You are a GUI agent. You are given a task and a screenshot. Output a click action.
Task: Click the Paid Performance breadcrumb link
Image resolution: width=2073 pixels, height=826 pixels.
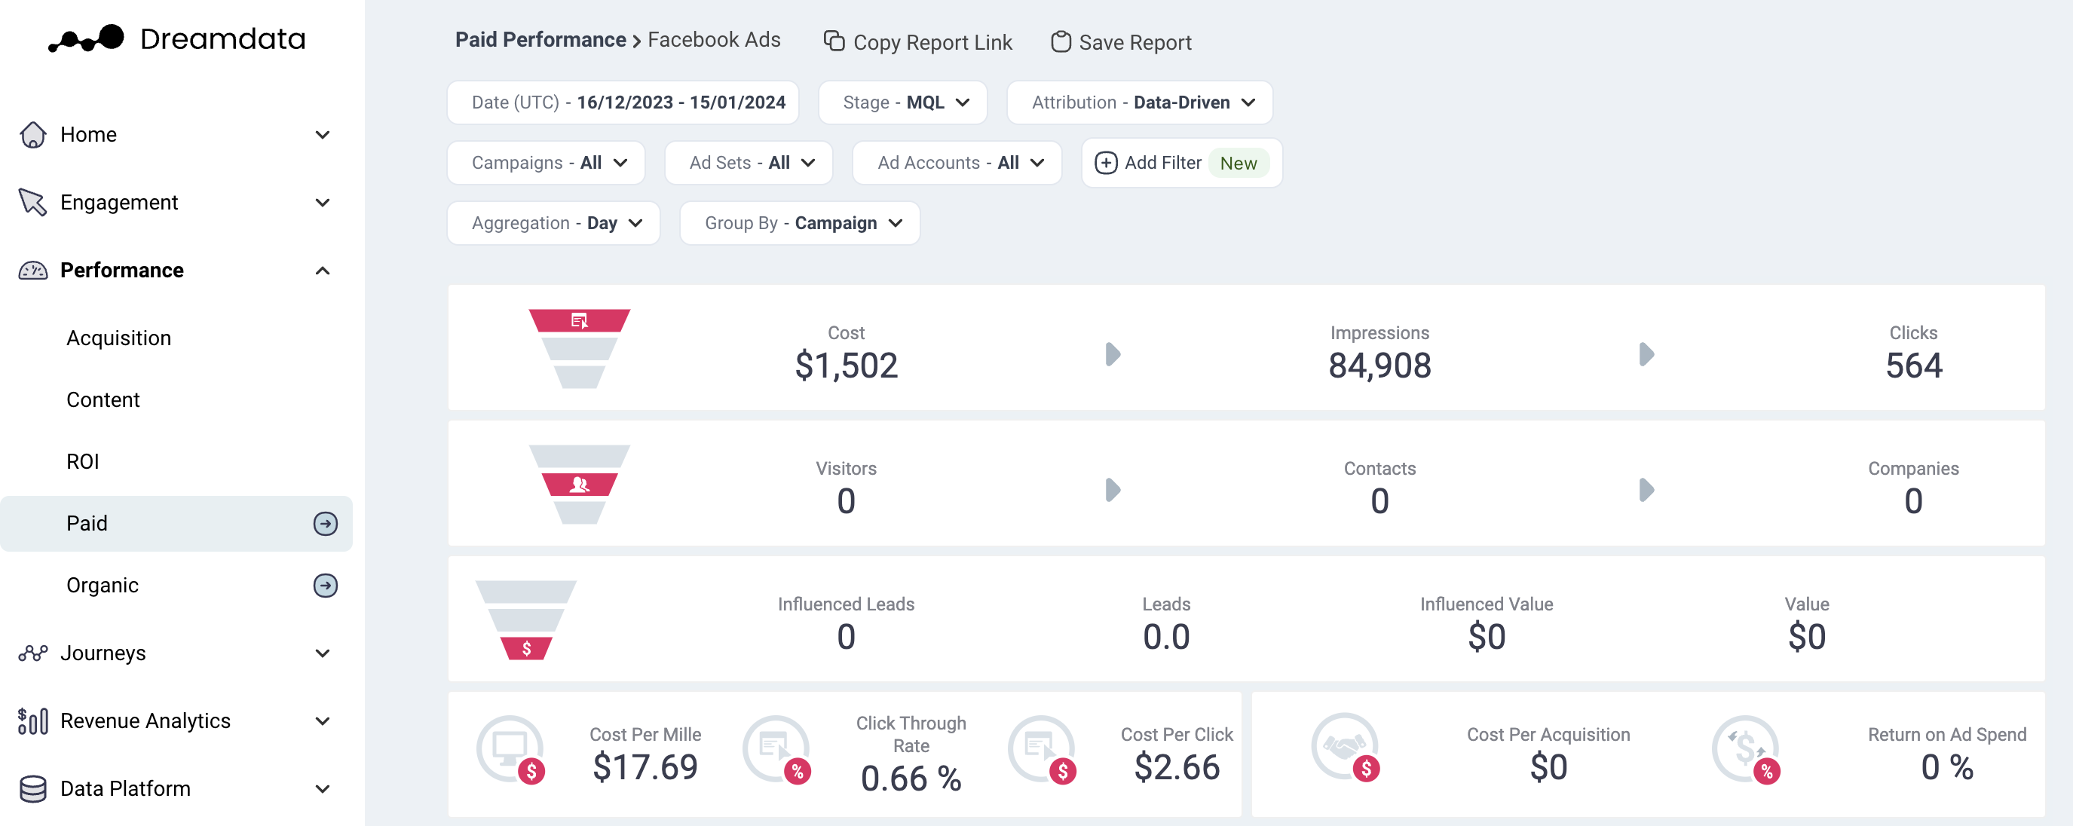click(x=540, y=39)
